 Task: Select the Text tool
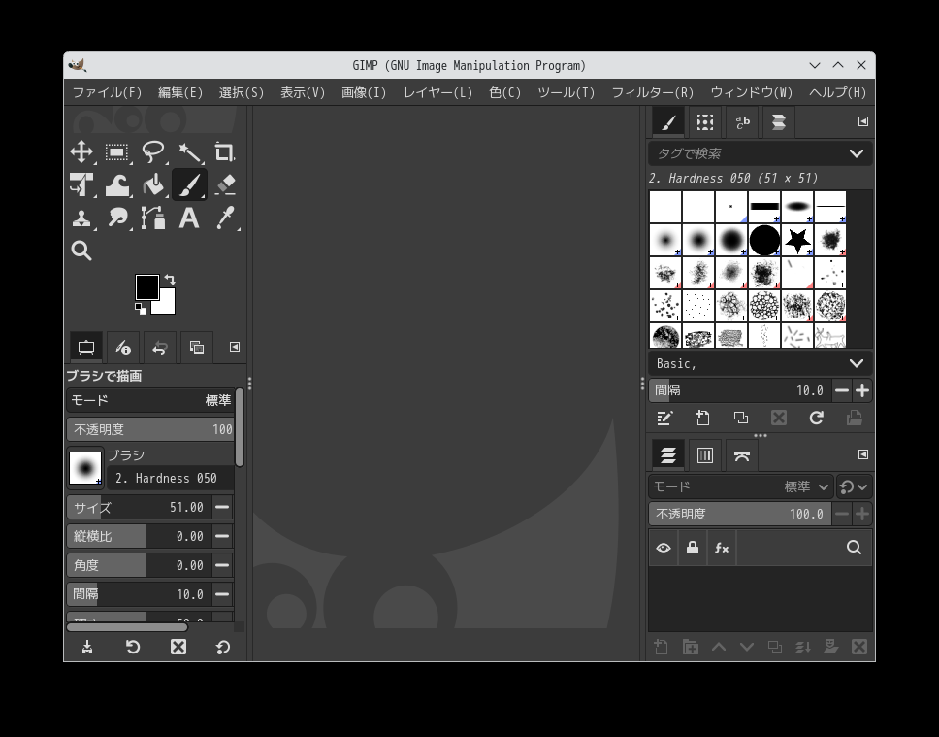point(189,218)
